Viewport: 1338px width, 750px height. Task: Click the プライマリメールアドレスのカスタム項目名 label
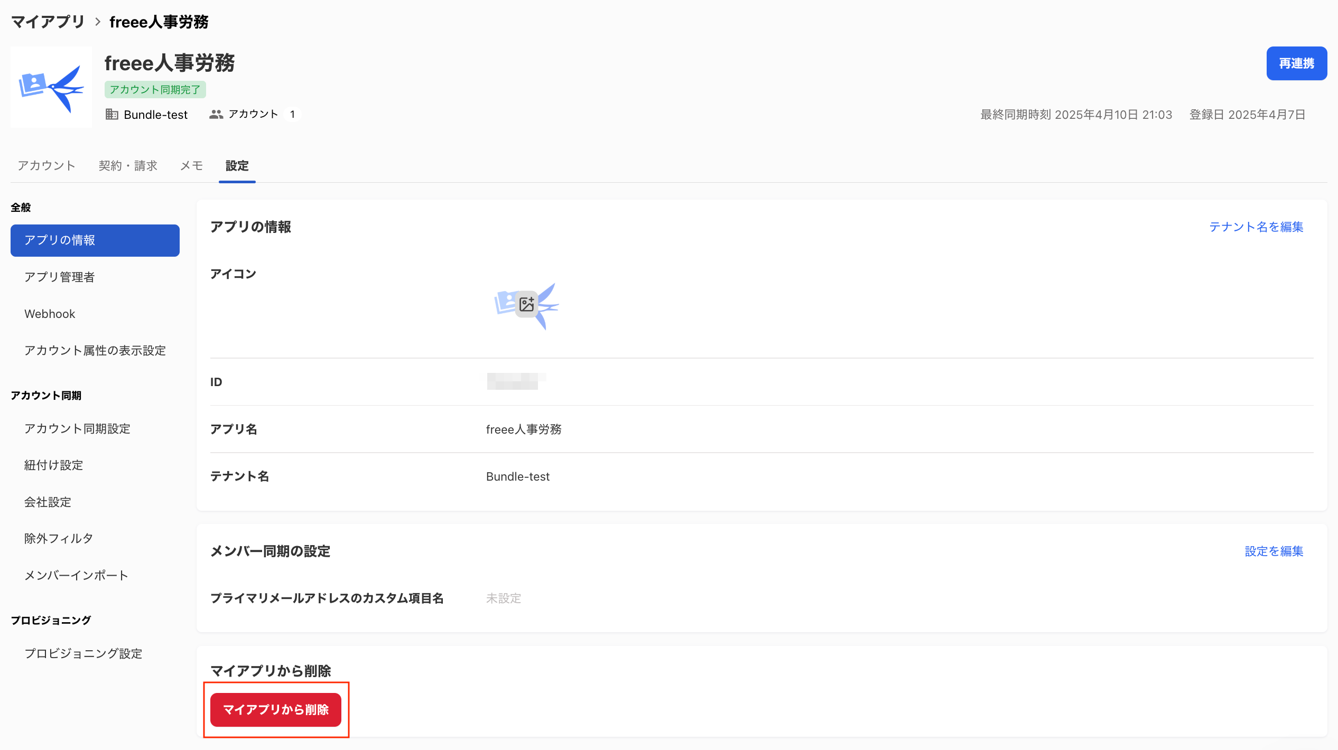(327, 598)
